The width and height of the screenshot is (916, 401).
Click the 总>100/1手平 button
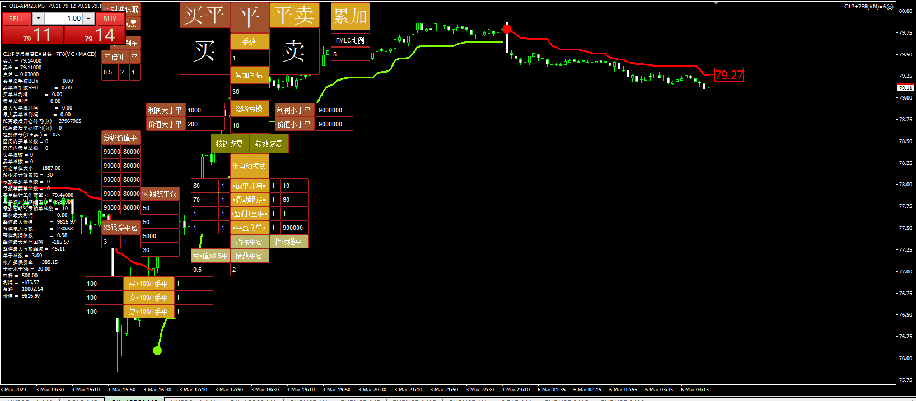coord(149,312)
